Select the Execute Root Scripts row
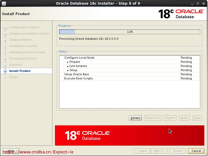 point(130,78)
